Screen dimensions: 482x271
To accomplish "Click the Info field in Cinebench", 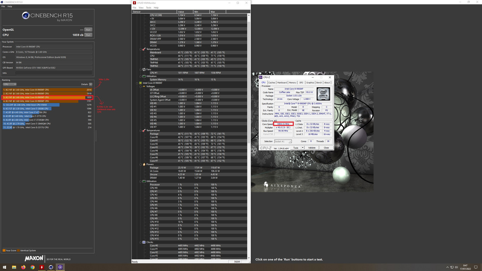I will pyautogui.click(x=54, y=73).
